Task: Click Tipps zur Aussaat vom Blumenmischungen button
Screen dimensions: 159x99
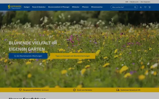Action: click(73, 56)
